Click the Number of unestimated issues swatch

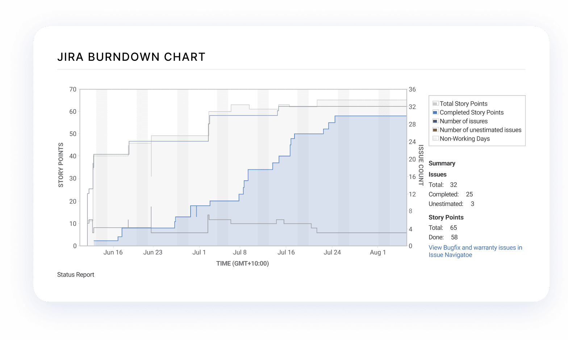tap(435, 130)
